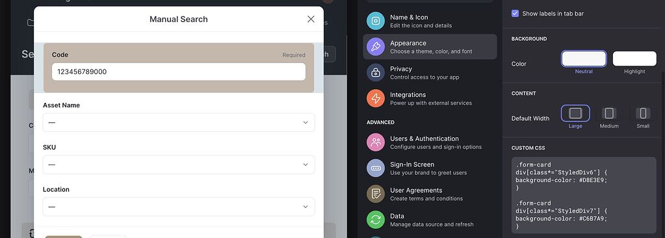Close the Manual Search dialog
This screenshot has height=238, width=665.
311,19
